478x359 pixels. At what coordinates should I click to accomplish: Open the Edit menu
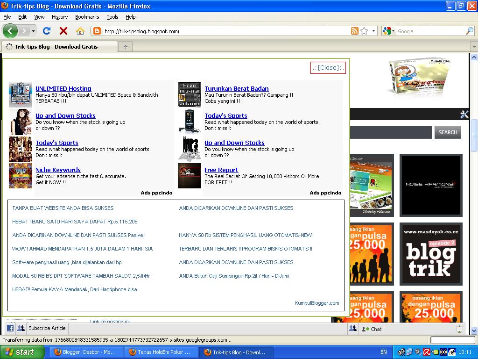(x=22, y=17)
